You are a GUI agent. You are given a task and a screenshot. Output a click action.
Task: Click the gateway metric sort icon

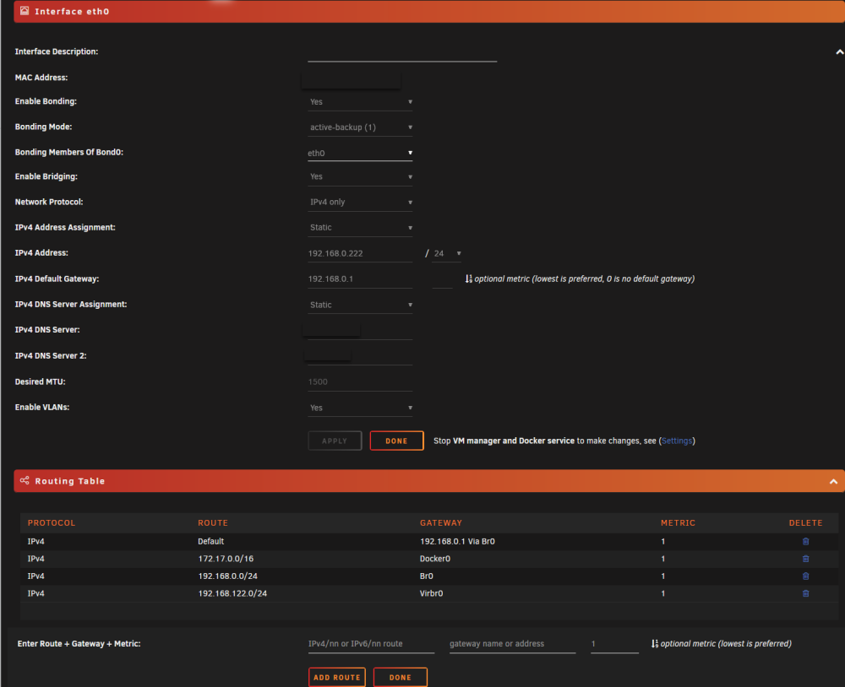coord(468,279)
